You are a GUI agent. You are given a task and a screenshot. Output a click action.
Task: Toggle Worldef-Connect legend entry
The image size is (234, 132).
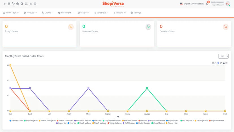pos(158,123)
